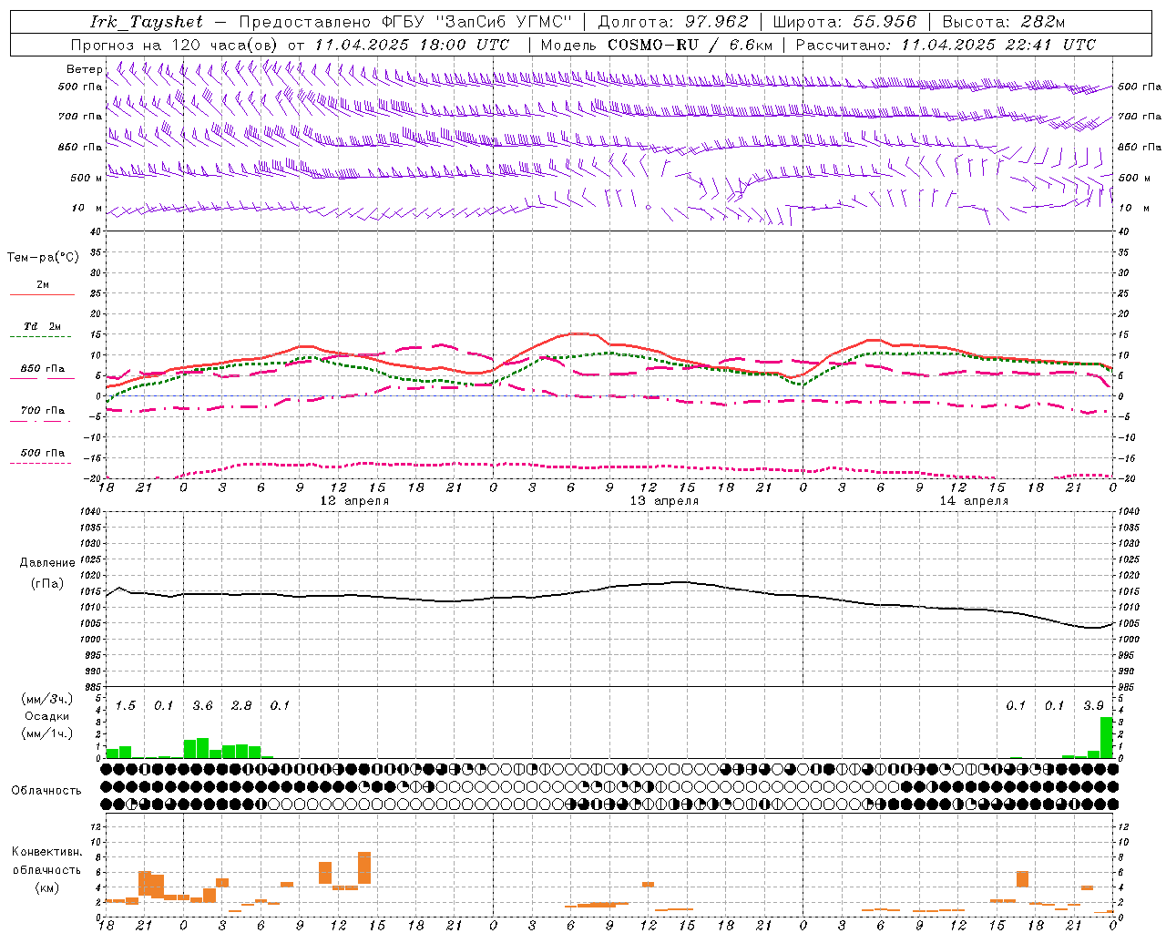
Task: Click the 'Облачность' cloud cover label
Action: [46, 791]
